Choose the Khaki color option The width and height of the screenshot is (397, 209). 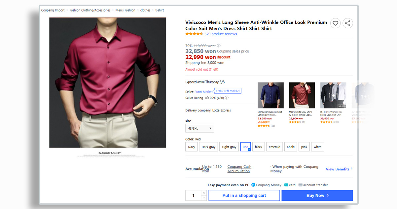(x=291, y=147)
